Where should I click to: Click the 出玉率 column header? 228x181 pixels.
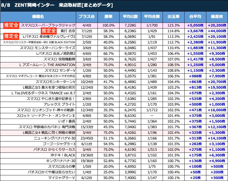tap(174, 17)
